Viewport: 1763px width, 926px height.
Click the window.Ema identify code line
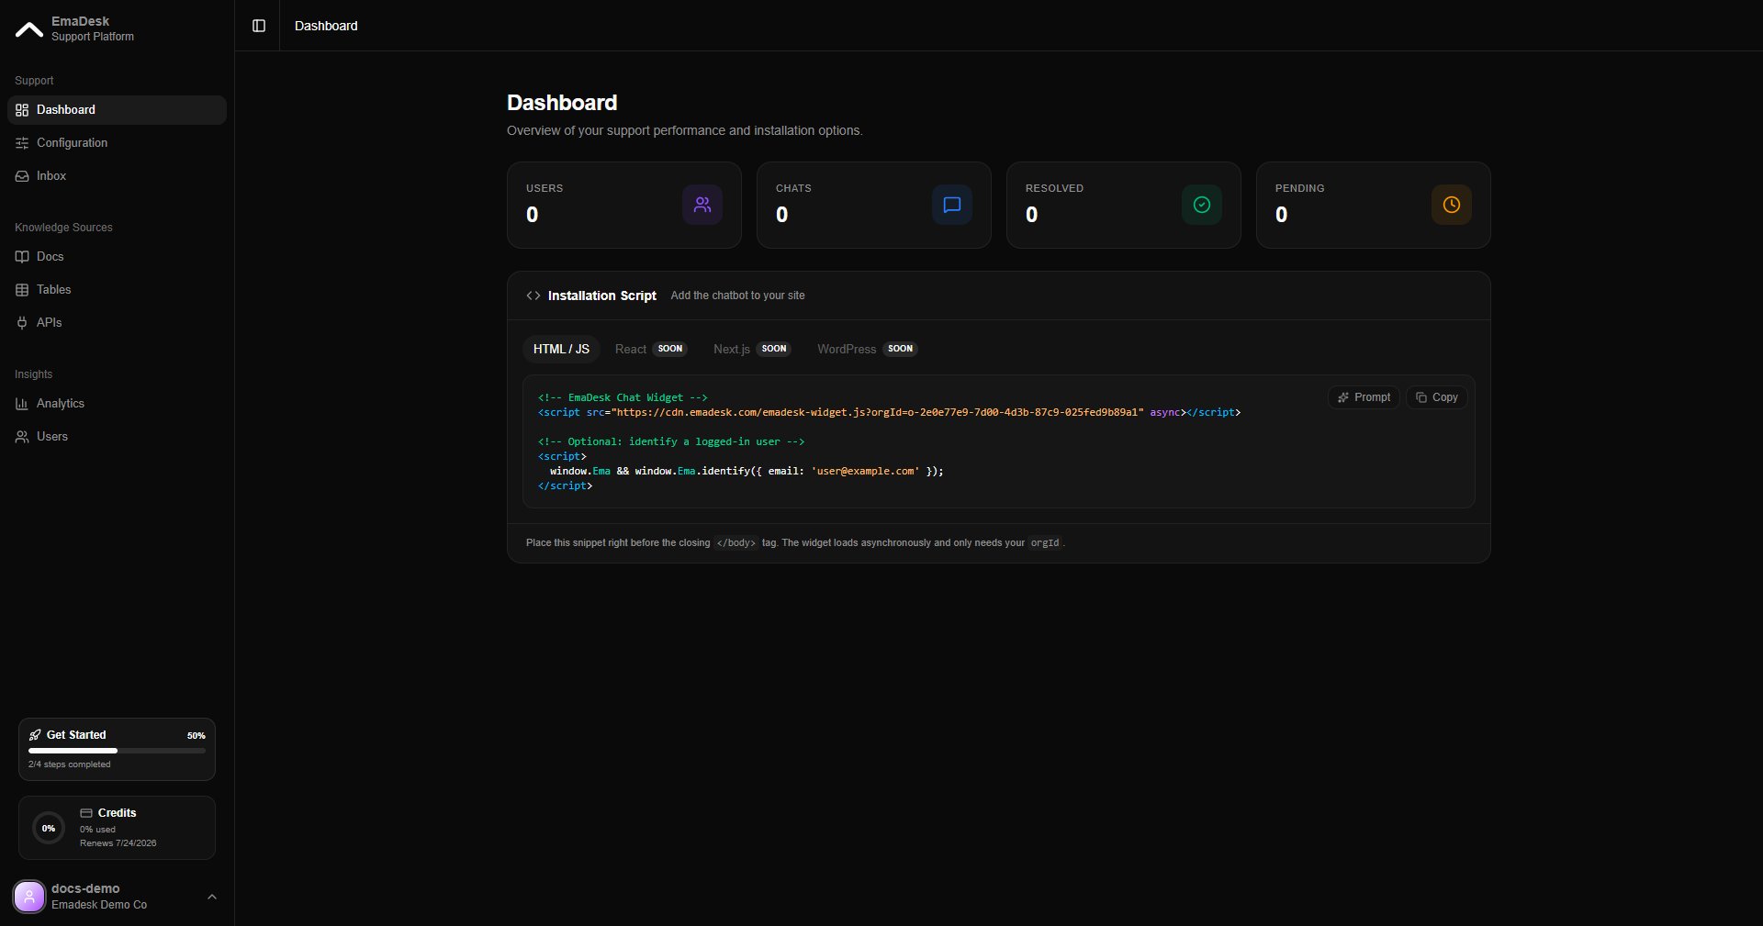pos(747,471)
